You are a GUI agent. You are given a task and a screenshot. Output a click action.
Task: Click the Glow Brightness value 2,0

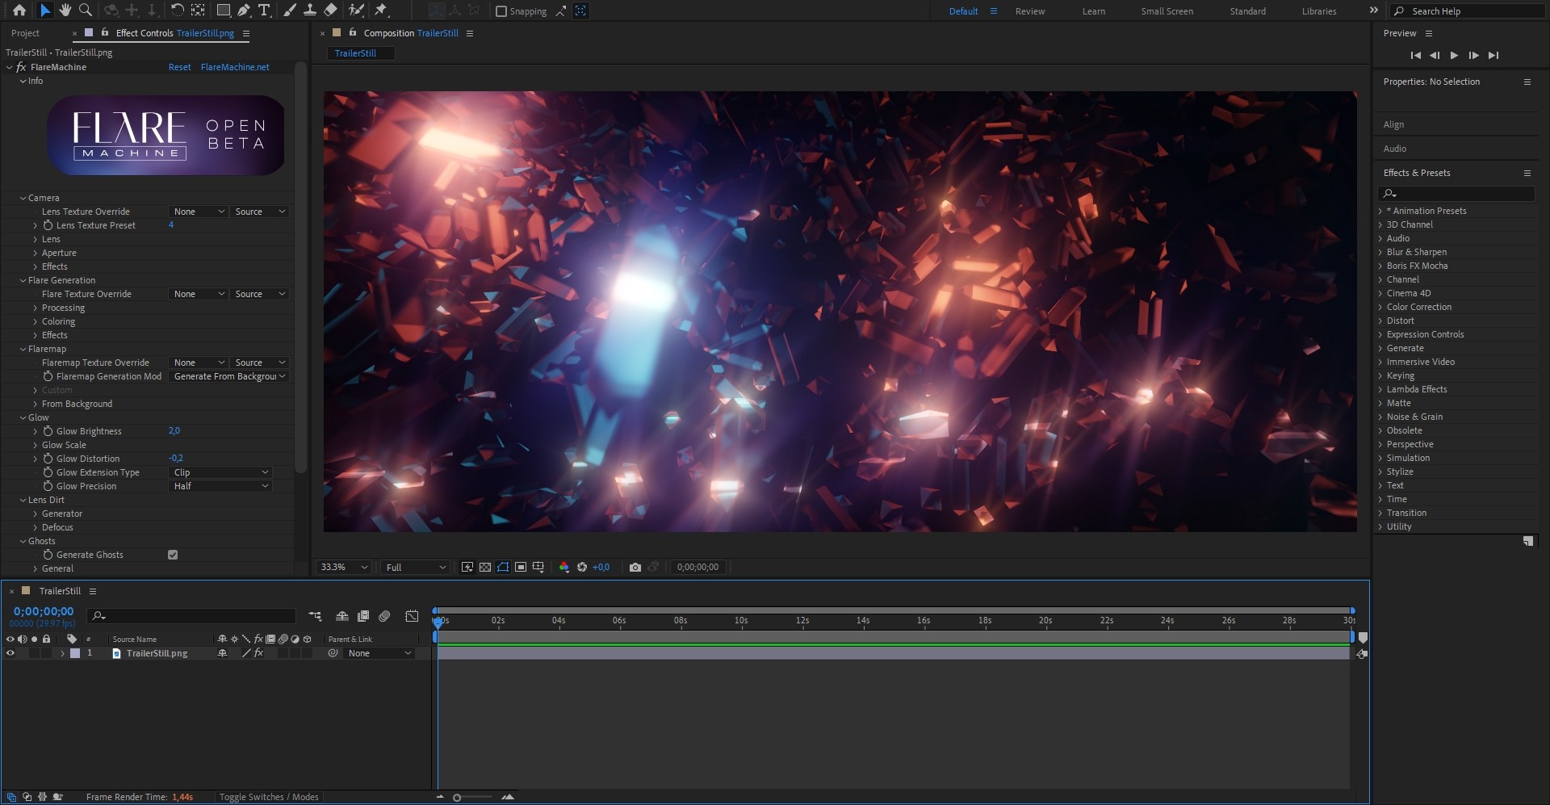pyautogui.click(x=174, y=431)
